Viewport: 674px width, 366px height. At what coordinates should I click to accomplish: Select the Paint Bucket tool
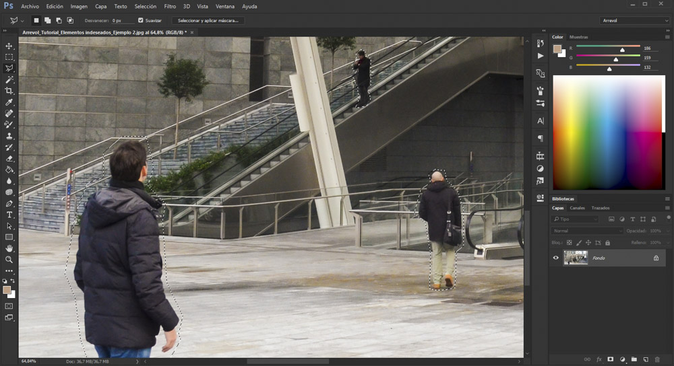[x=9, y=170]
